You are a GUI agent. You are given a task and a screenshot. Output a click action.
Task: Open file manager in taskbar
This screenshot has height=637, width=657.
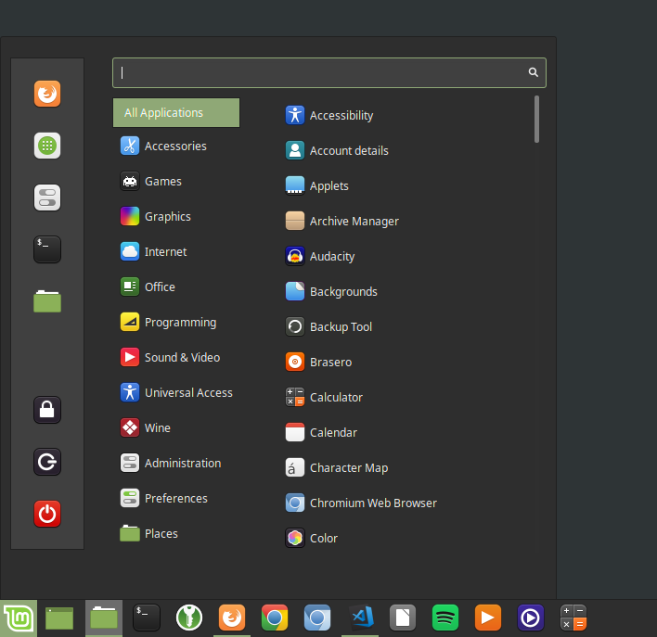pos(104,618)
